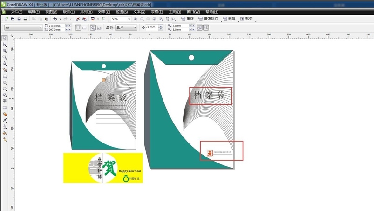
Task: Open the A4 paper size dropdown
Action: coord(41,28)
